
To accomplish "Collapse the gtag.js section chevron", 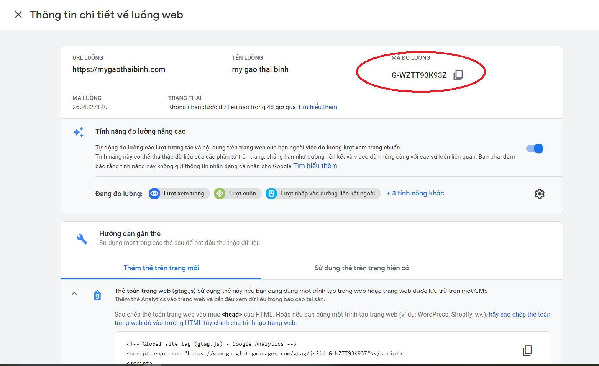I will point(74,294).
